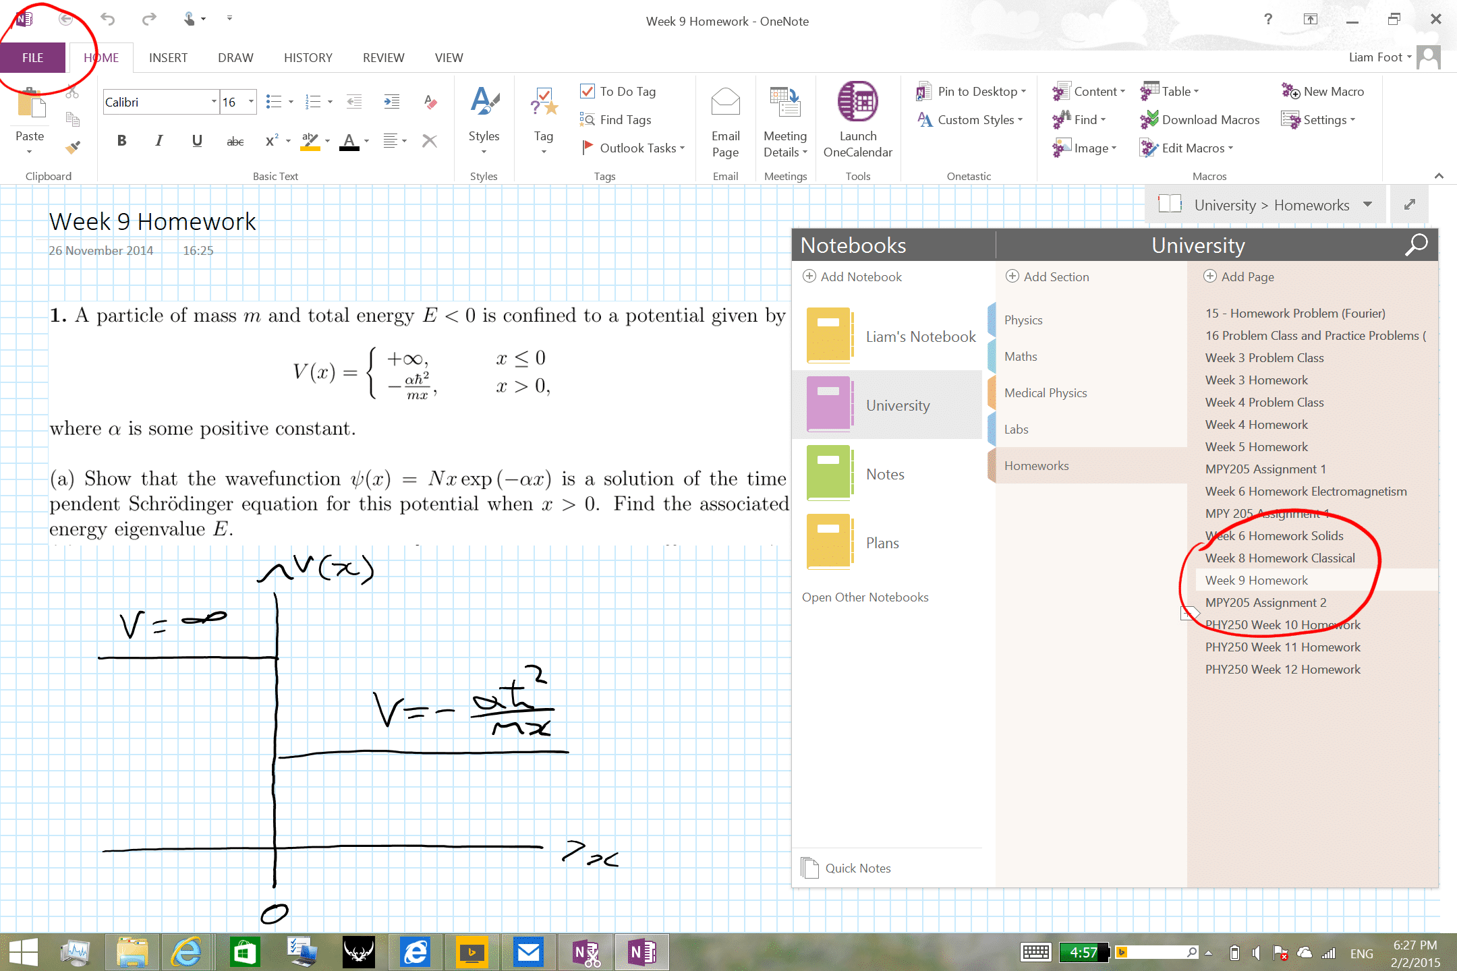This screenshot has height=971, width=1457.
Task: Open the Liam Foot account menu
Action: (x=1380, y=57)
